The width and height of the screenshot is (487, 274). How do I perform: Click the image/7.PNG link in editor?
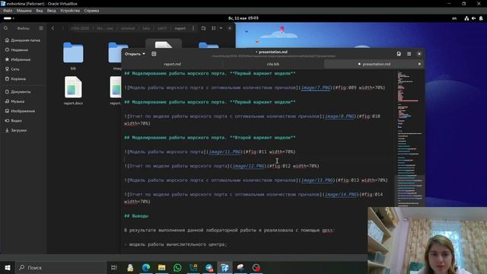[316, 88]
